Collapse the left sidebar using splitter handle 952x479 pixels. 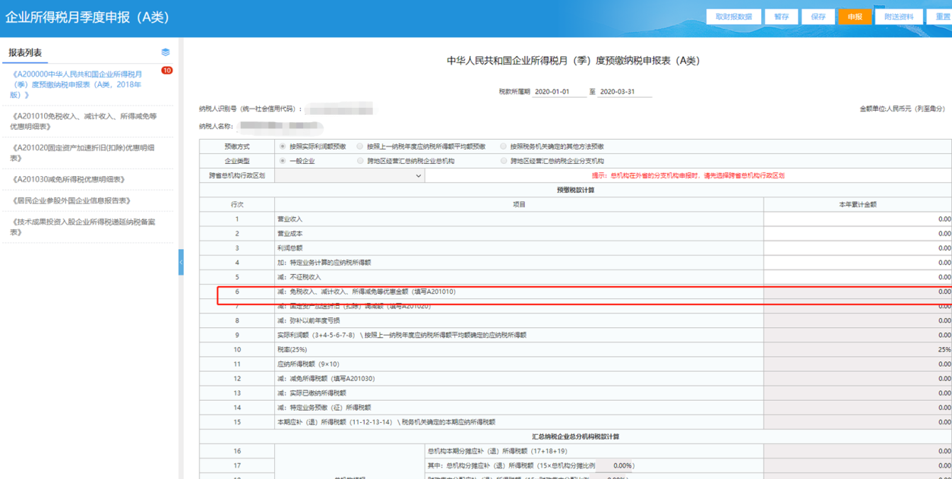[181, 262]
